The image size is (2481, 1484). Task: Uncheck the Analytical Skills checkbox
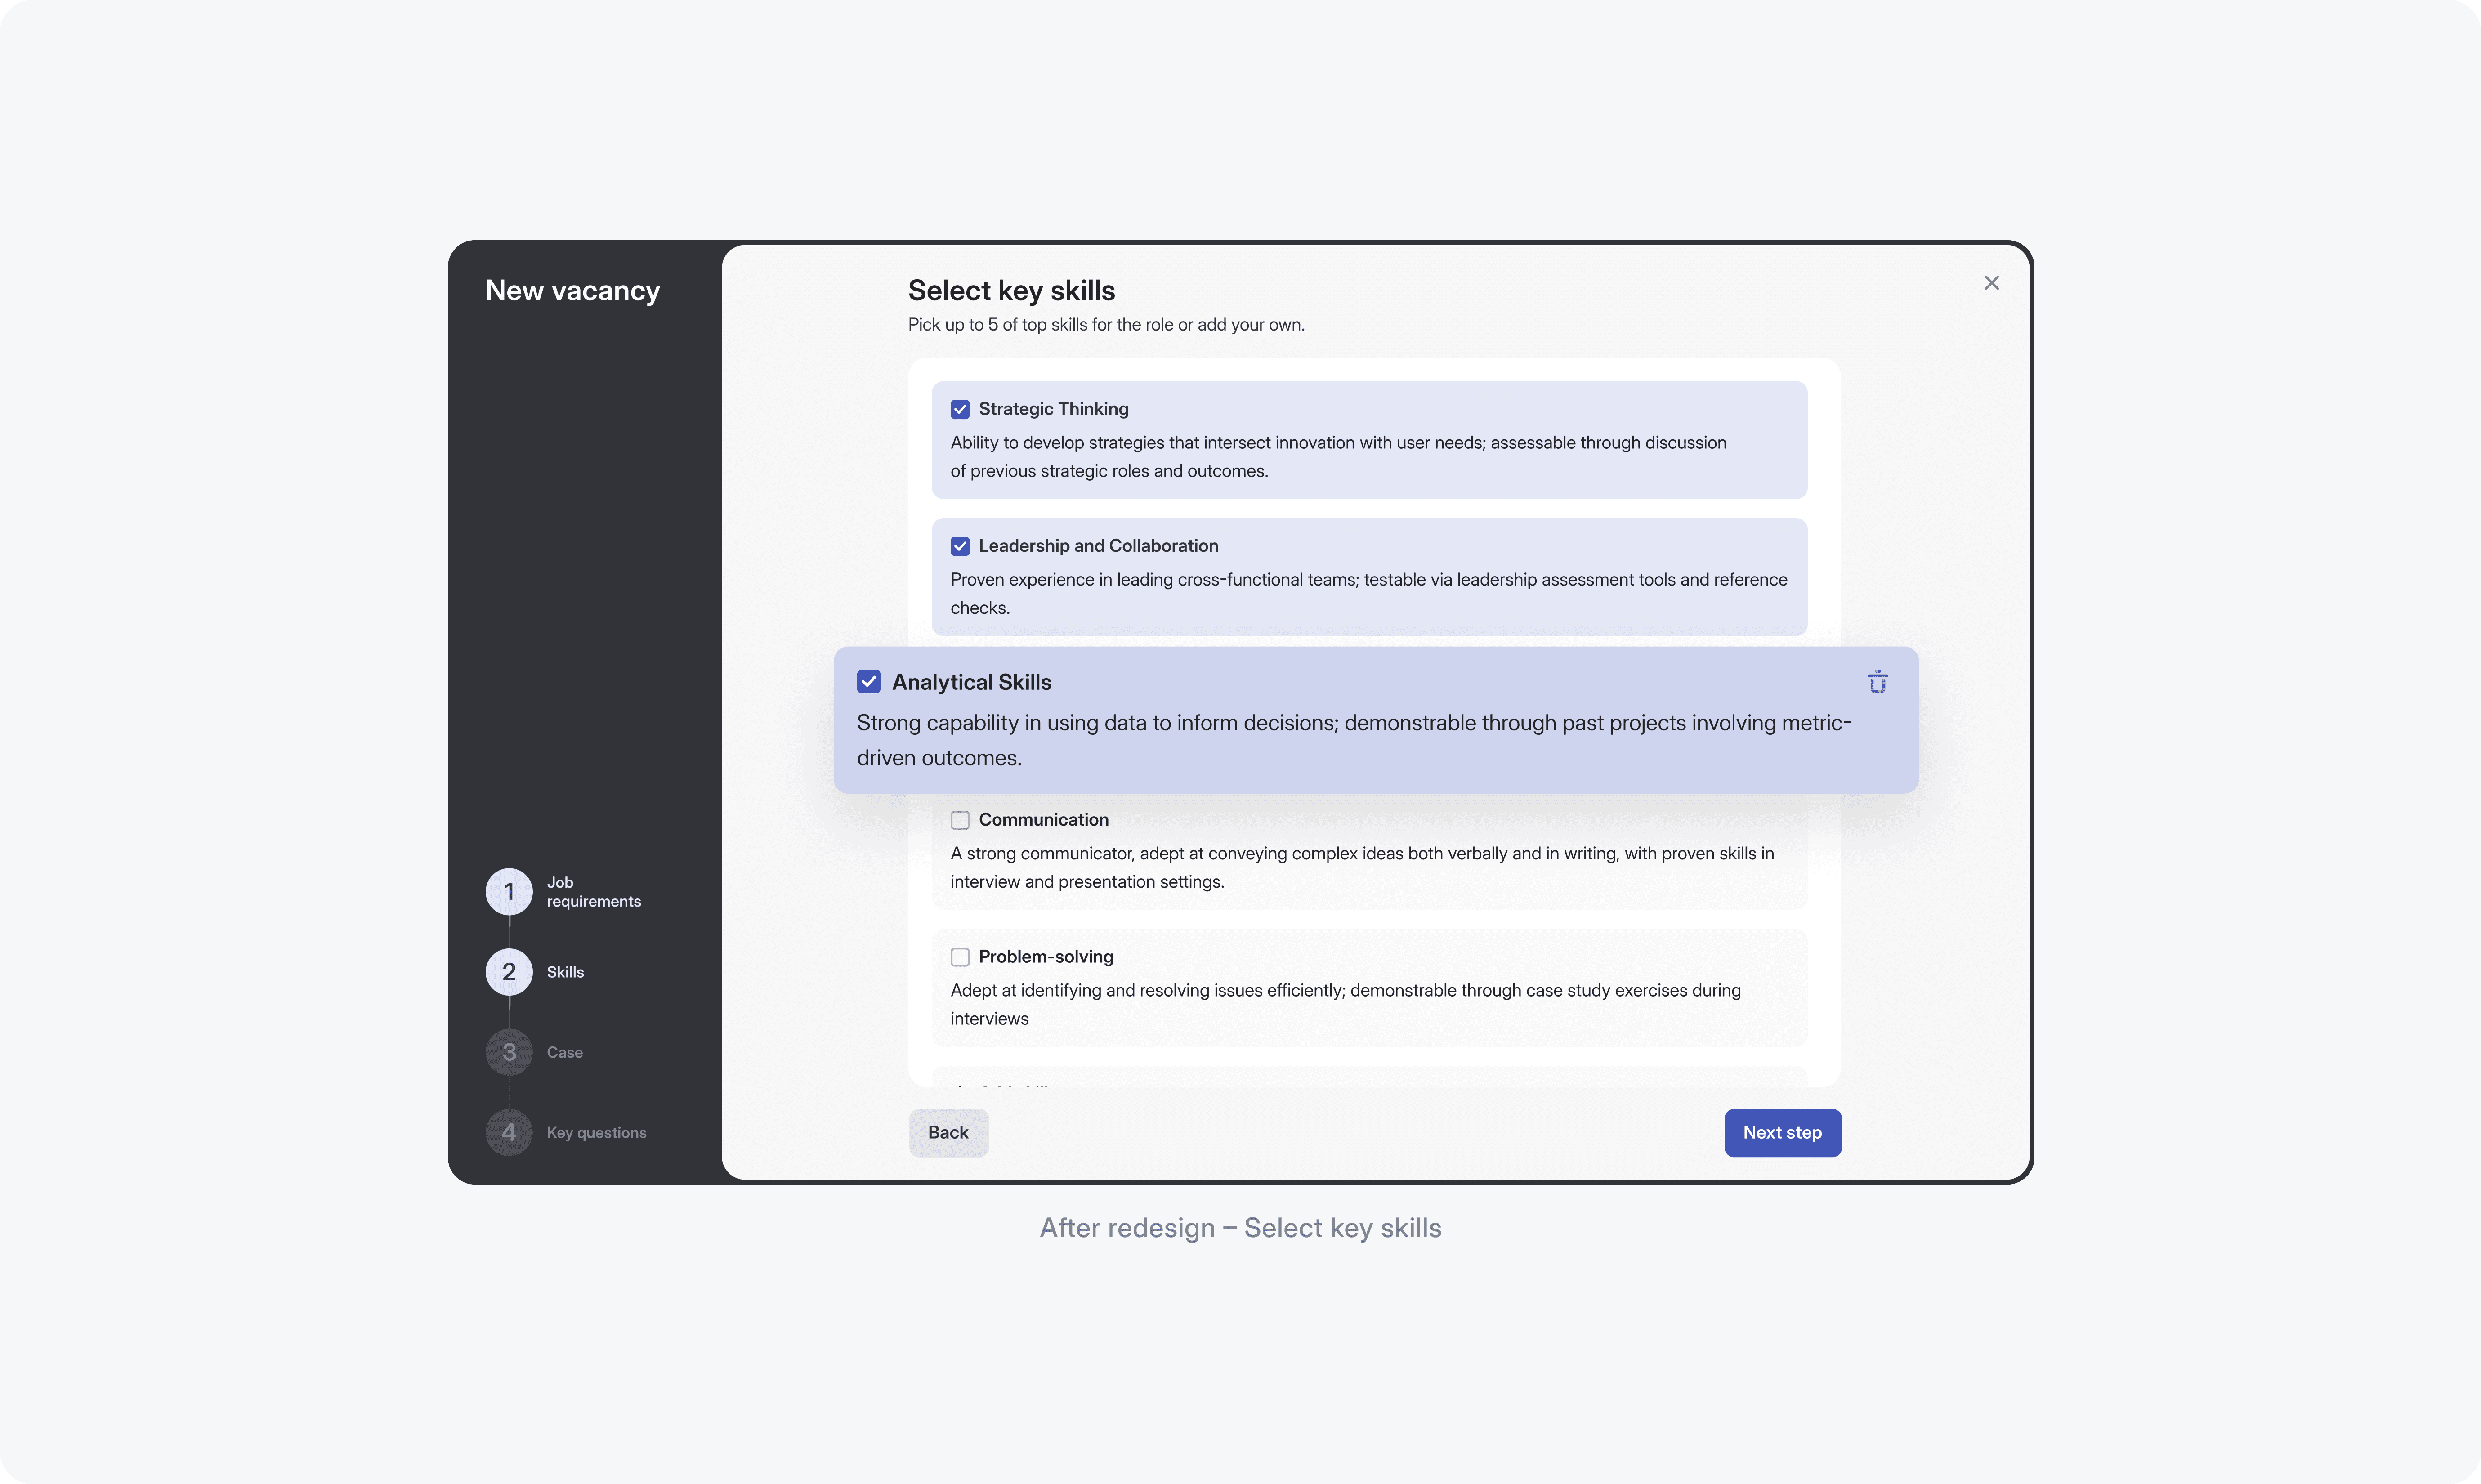868,682
